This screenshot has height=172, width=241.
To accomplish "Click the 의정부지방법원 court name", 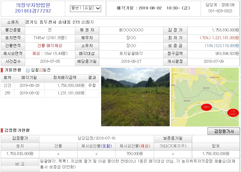I will [x=33, y=5].
